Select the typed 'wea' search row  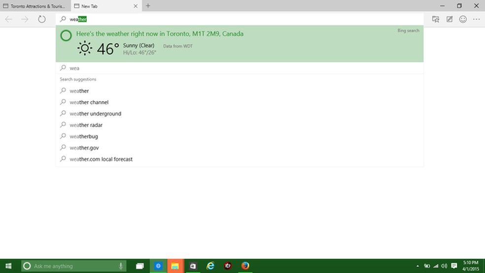(x=240, y=68)
